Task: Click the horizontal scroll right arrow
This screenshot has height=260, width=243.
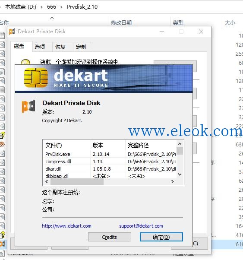Action: 173,181
